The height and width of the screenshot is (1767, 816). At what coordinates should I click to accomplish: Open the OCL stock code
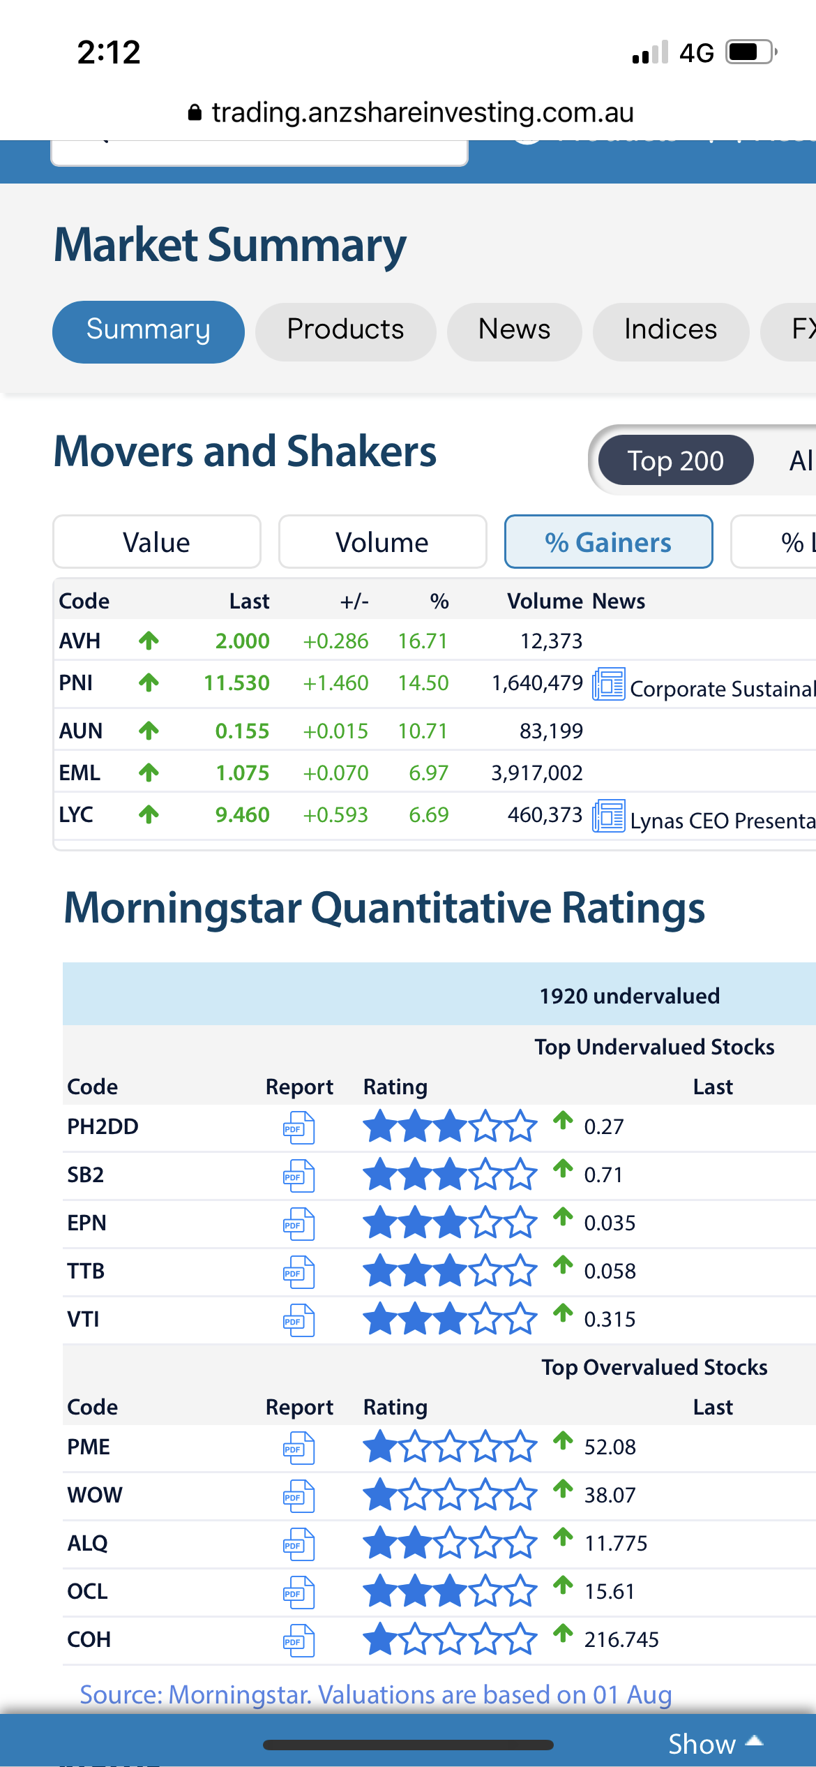(88, 1591)
